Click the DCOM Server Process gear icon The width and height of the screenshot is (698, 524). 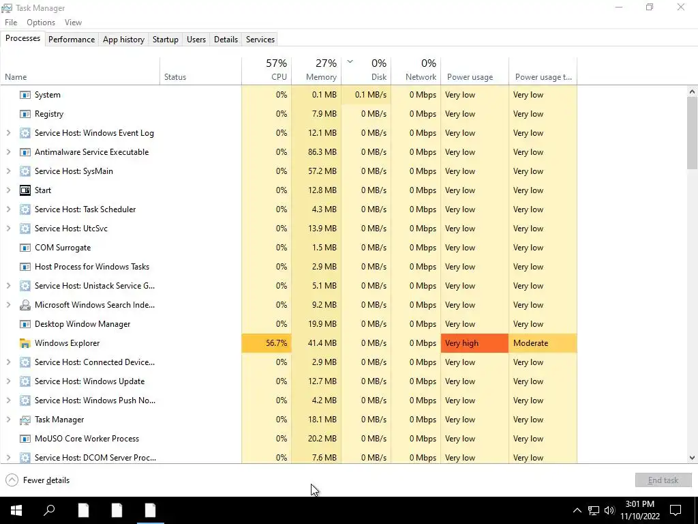[x=25, y=458]
